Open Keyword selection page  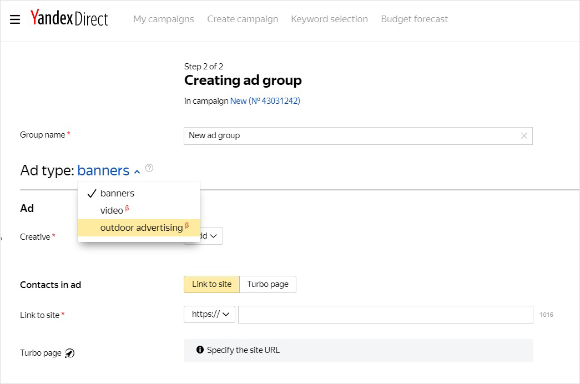329,19
